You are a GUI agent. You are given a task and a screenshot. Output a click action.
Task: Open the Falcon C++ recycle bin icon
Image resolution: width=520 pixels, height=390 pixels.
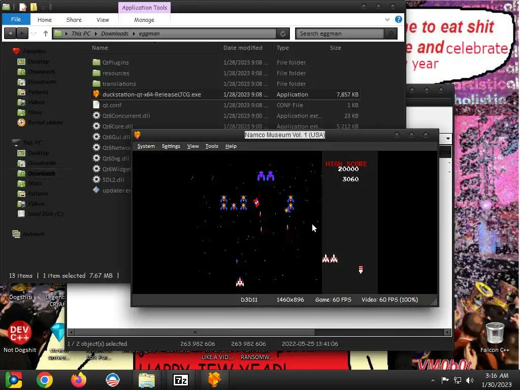[495, 337]
